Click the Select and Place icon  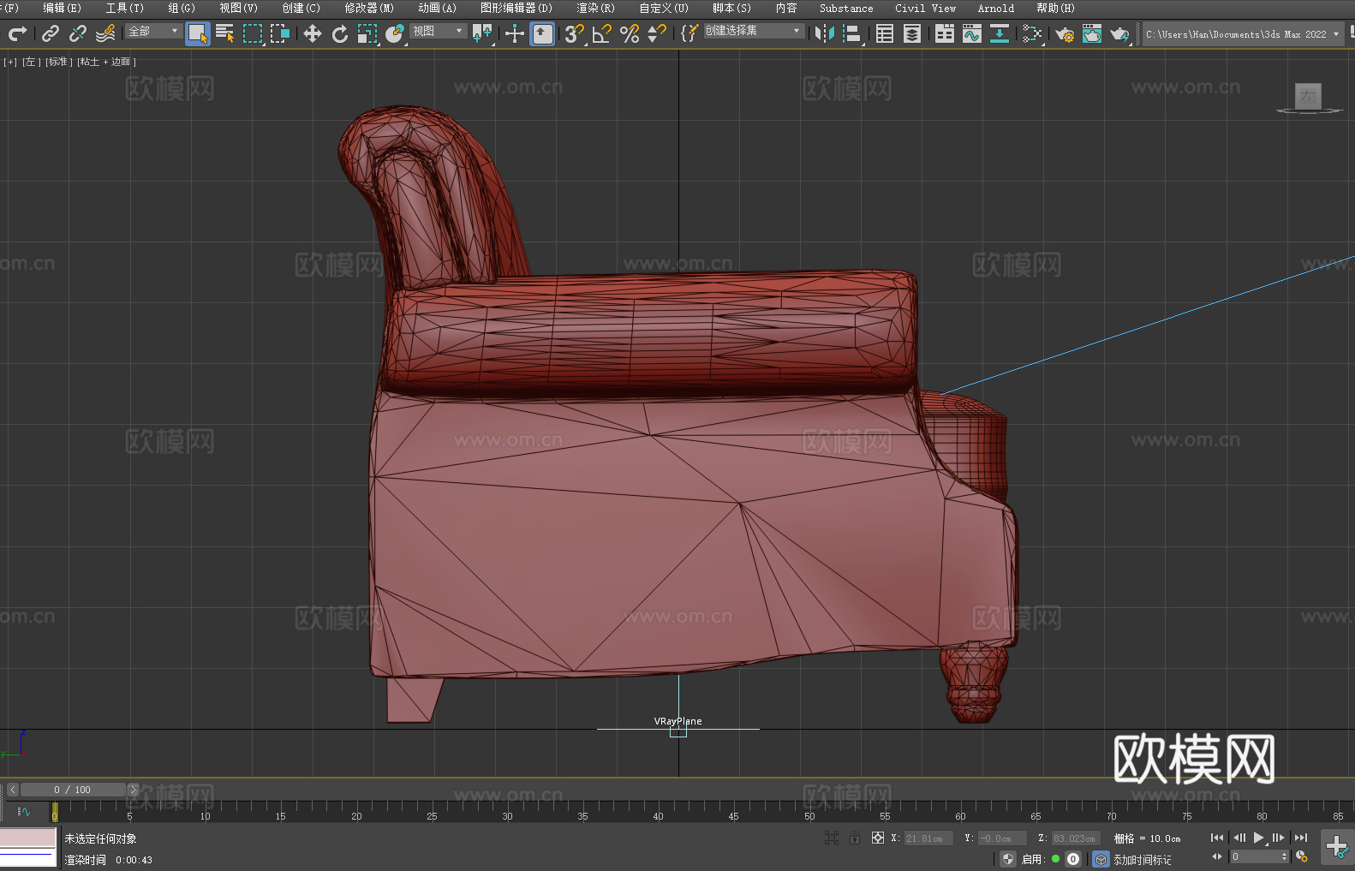click(395, 33)
